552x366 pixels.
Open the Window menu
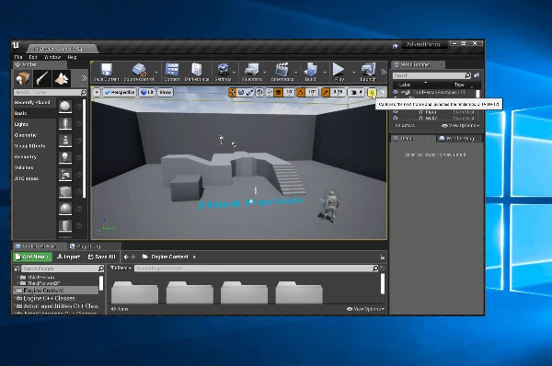[x=52, y=57]
